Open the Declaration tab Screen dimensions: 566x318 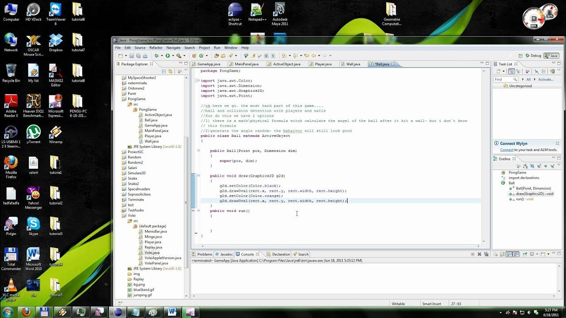coord(279,254)
